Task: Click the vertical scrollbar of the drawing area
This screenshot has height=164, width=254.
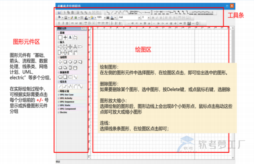Action: [x=232, y=83]
